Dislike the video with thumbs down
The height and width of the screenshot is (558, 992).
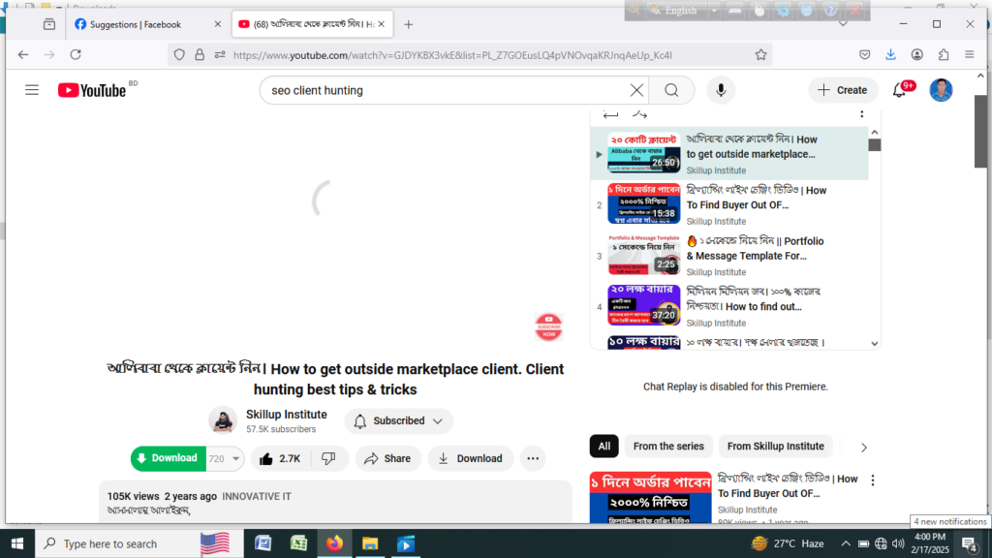(x=328, y=458)
